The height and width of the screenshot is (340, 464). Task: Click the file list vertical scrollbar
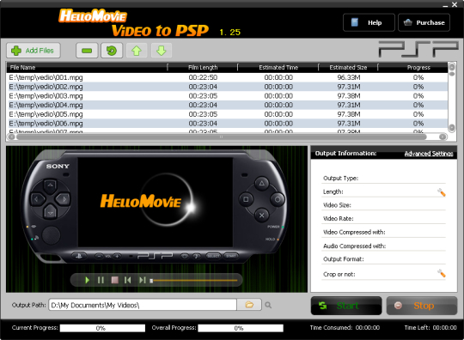[452, 97]
